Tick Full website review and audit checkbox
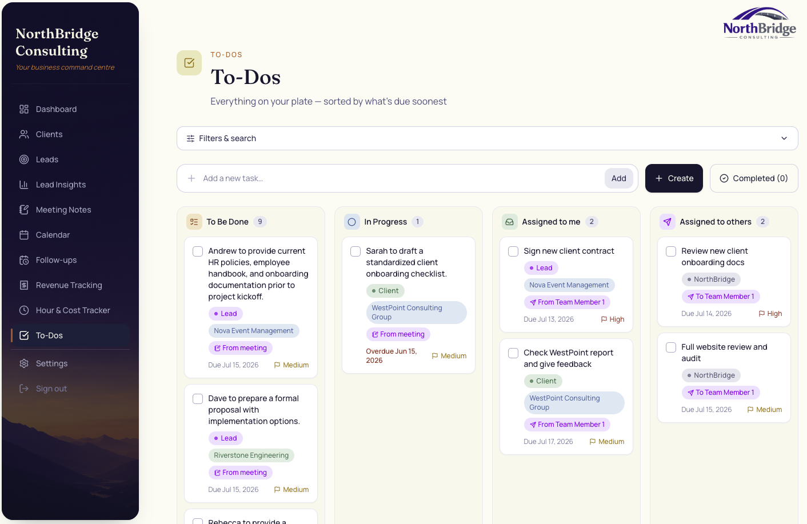Image resolution: width=807 pixels, height=524 pixels. click(671, 347)
